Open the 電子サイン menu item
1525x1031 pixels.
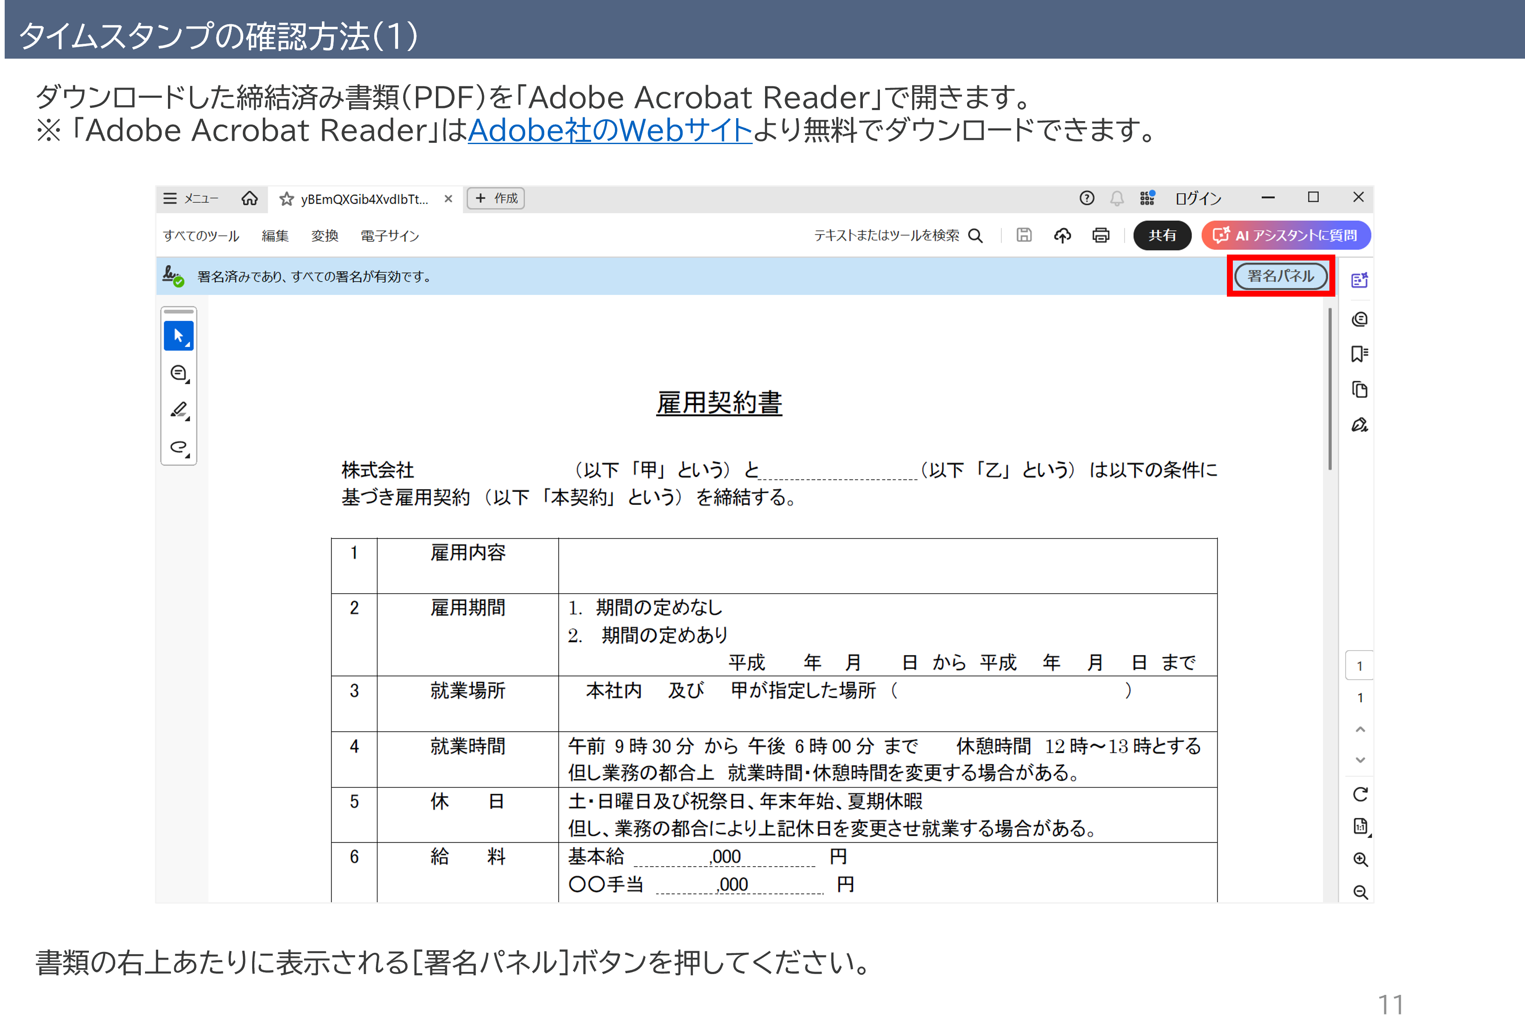coord(389,235)
